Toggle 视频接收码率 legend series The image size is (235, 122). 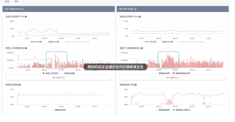tap(163, 73)
